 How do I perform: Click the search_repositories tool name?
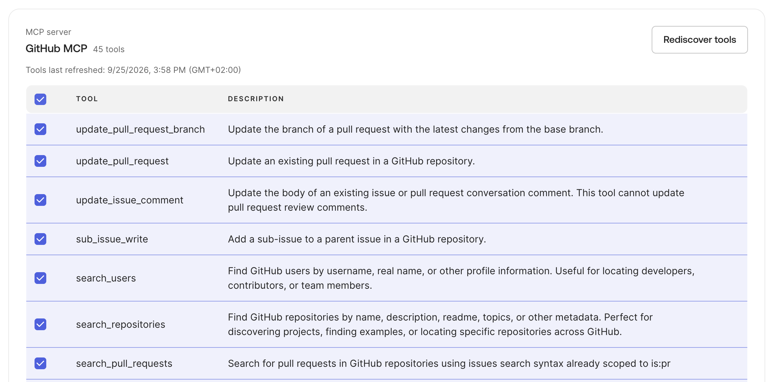pos(121,325)
